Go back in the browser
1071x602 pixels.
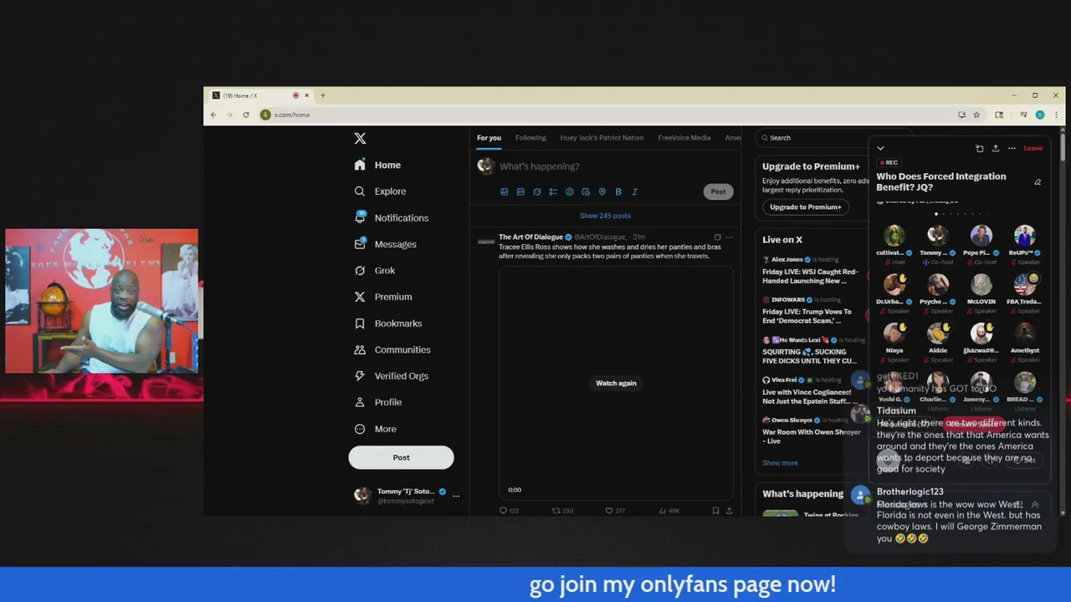click(213, 115)
